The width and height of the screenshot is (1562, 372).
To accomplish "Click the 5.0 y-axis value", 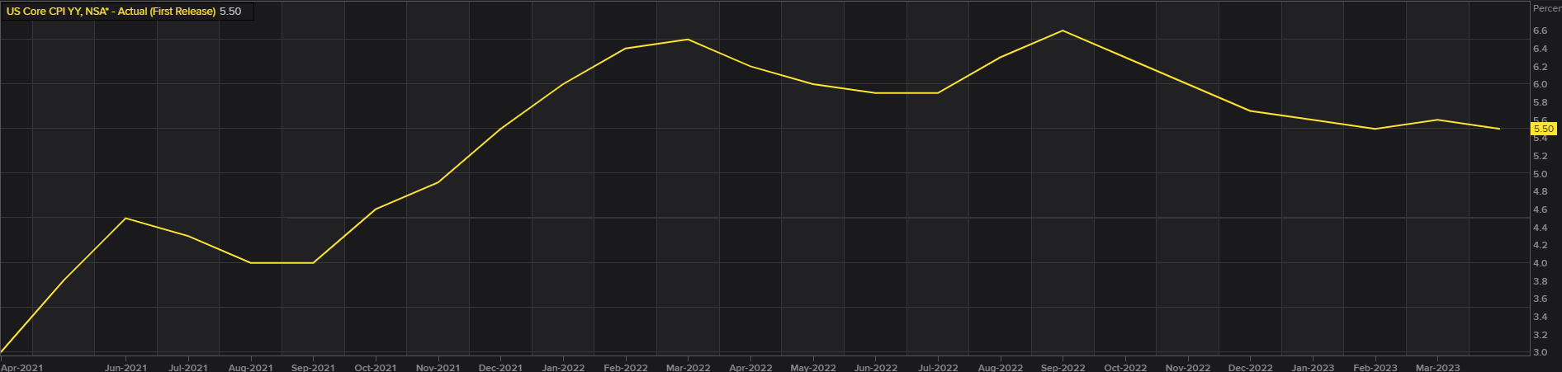I will tap(1541, 174).
